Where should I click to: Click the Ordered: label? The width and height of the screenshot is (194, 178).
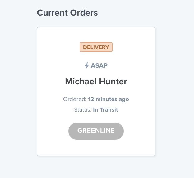point(75,99)
